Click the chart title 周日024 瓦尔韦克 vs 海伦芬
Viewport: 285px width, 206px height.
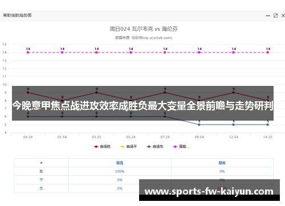(x=144, y=29)
